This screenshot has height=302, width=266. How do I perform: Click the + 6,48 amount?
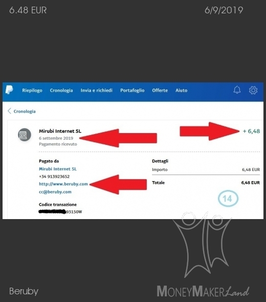tap(251, 131)
